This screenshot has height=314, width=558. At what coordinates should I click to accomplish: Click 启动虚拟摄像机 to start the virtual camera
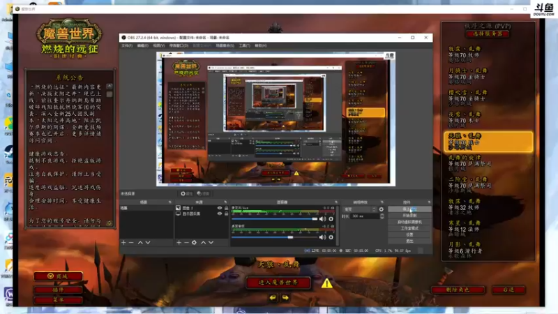(x=409, y=222)
